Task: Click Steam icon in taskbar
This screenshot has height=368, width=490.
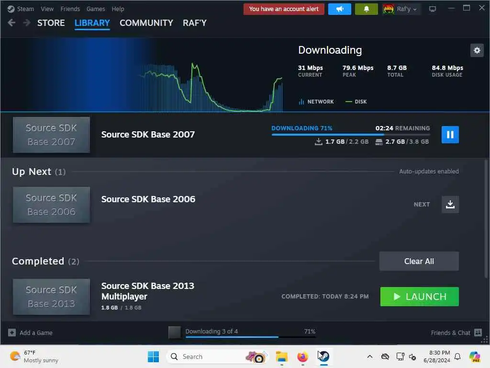Action: 324,356
